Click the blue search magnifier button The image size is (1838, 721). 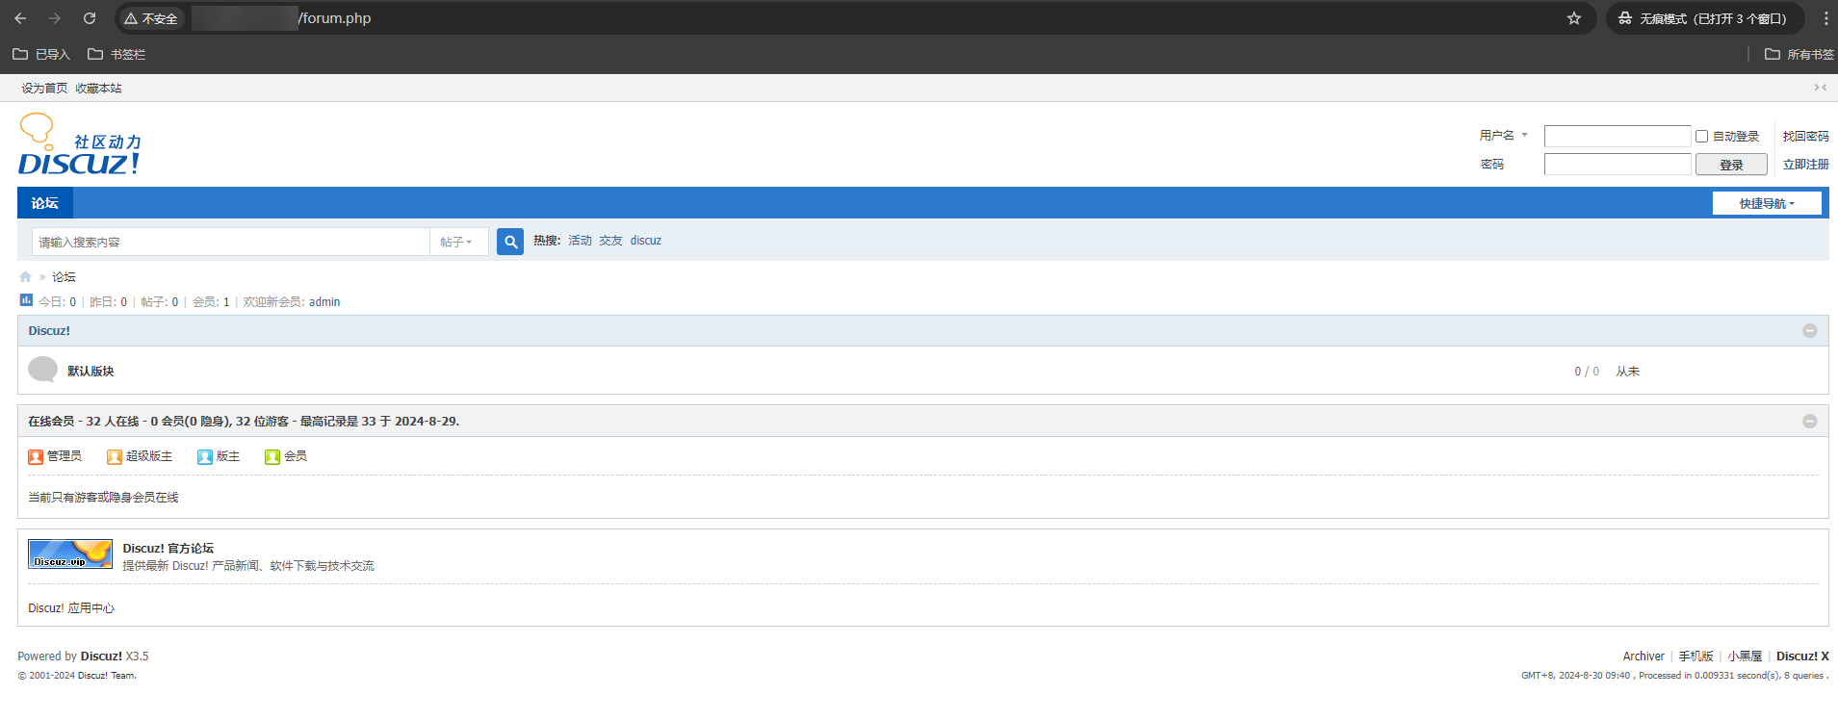(510, 242)
